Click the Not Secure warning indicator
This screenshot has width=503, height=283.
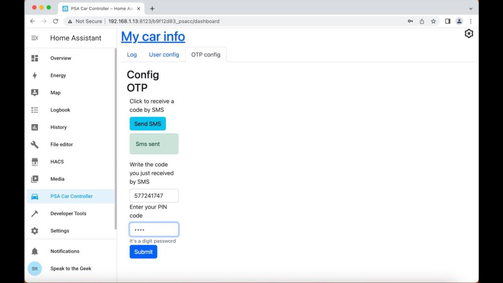84,21
